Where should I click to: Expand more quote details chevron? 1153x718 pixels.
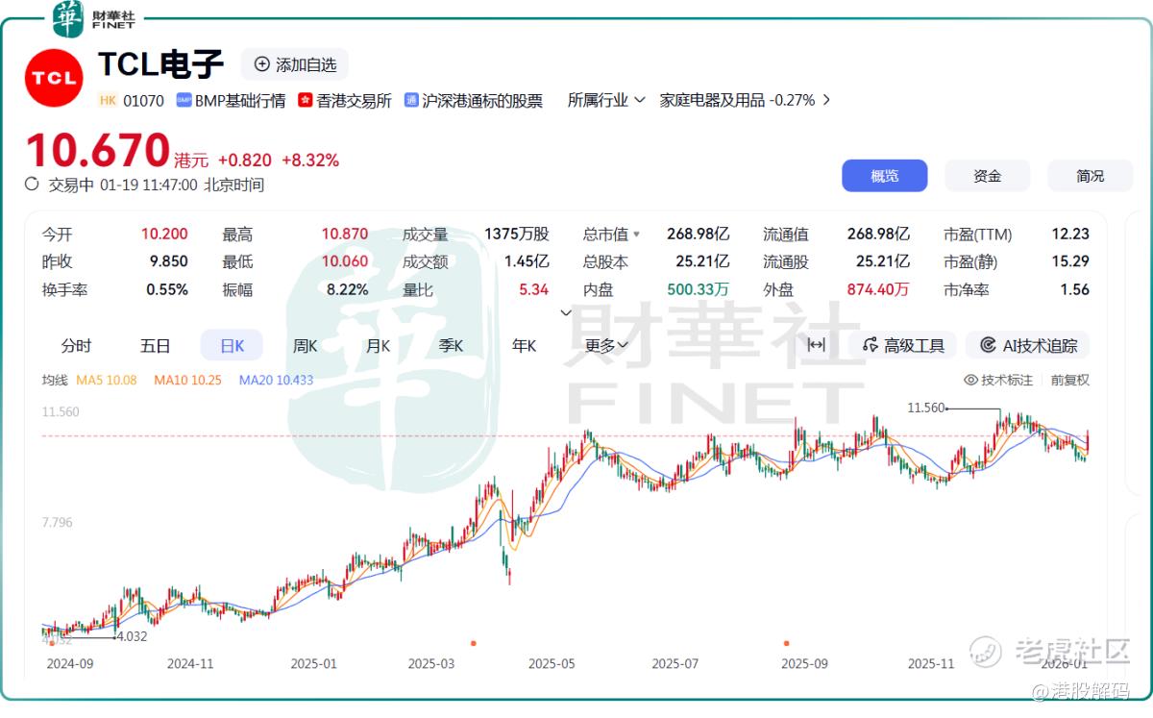pos(566,312)
